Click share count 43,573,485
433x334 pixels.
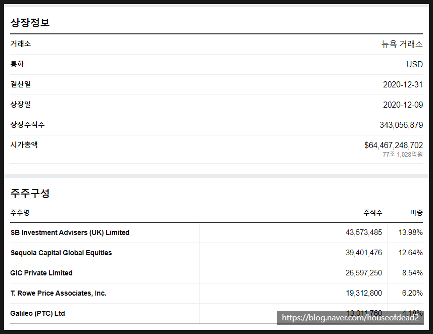(x=364, y=232)
